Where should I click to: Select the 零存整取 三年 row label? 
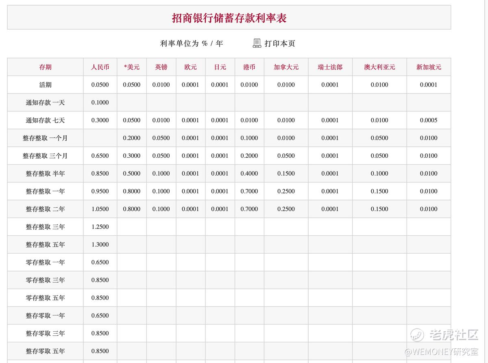[x=45, y=280]
